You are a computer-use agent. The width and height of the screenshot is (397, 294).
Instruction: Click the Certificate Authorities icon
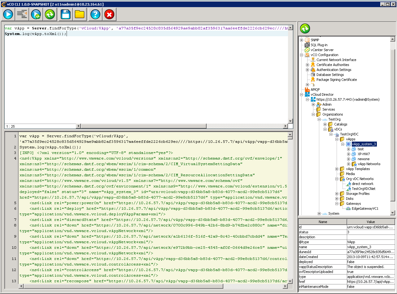313,65
